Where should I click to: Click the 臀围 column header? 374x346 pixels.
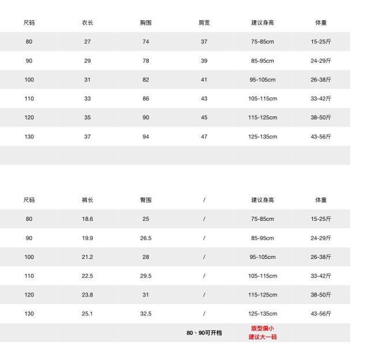click(x=146, y=200)
